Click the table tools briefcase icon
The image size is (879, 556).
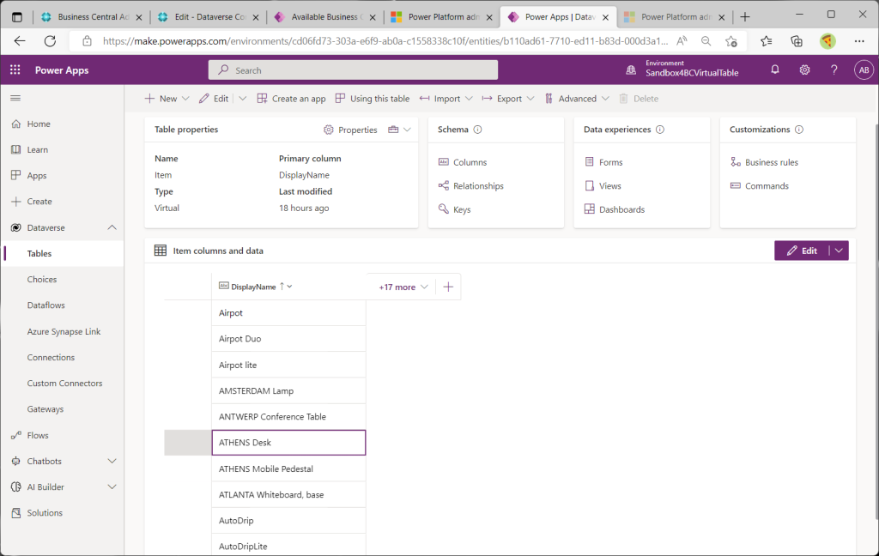pos(393,130)
